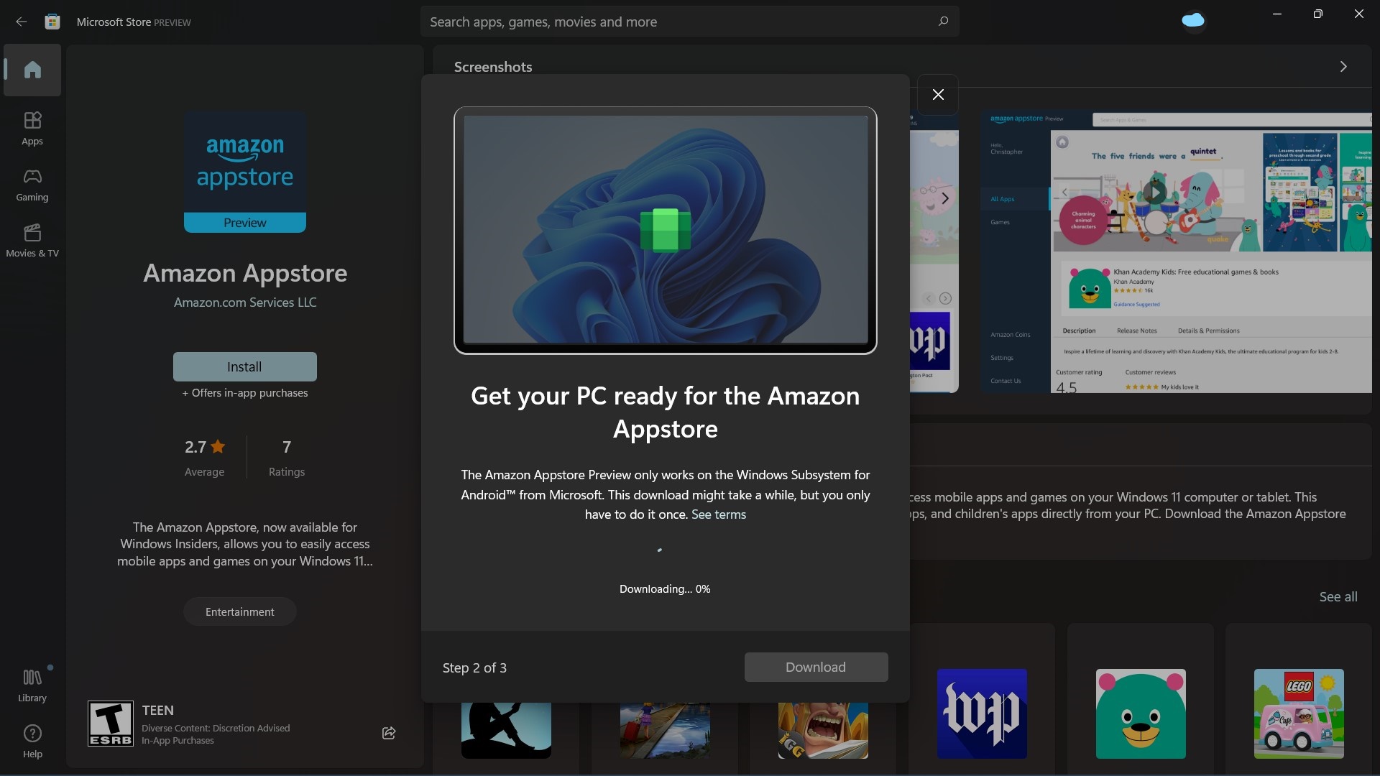Click the ESRB Teen rating badge
1380x776 pixels.
click(x=111, y=724)
